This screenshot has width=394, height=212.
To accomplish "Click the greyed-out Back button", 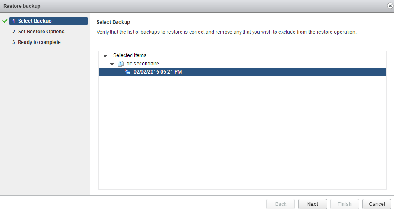I will [x=280, y=204].
